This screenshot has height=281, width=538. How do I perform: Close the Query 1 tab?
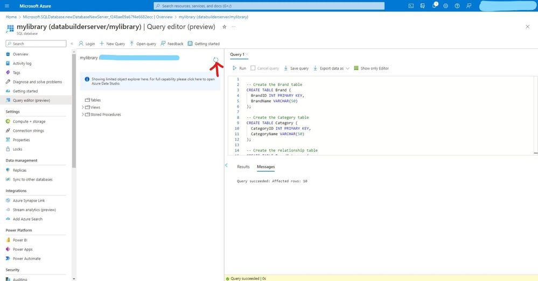click(x=247, y=54)
